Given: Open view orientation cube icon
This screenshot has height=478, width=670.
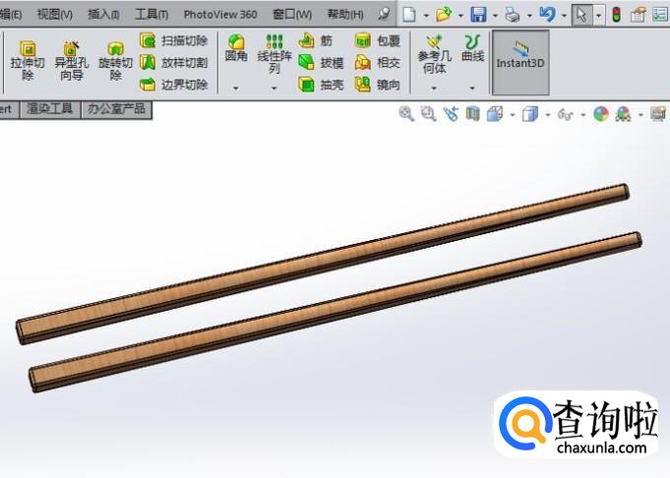Looking at the screenshot, I should (x=494, y=114).
